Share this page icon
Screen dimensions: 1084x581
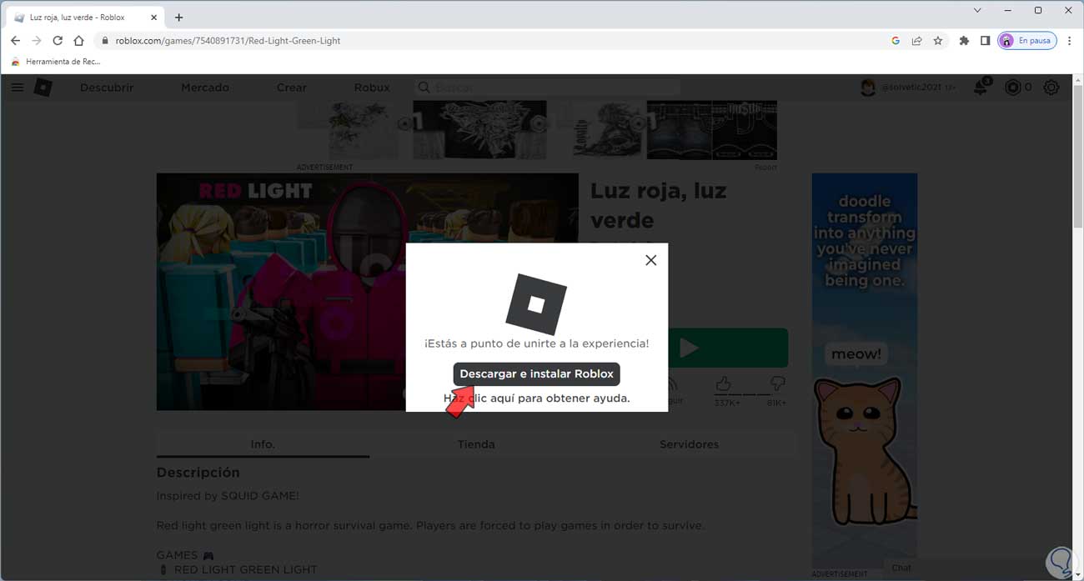pos(916,40)
